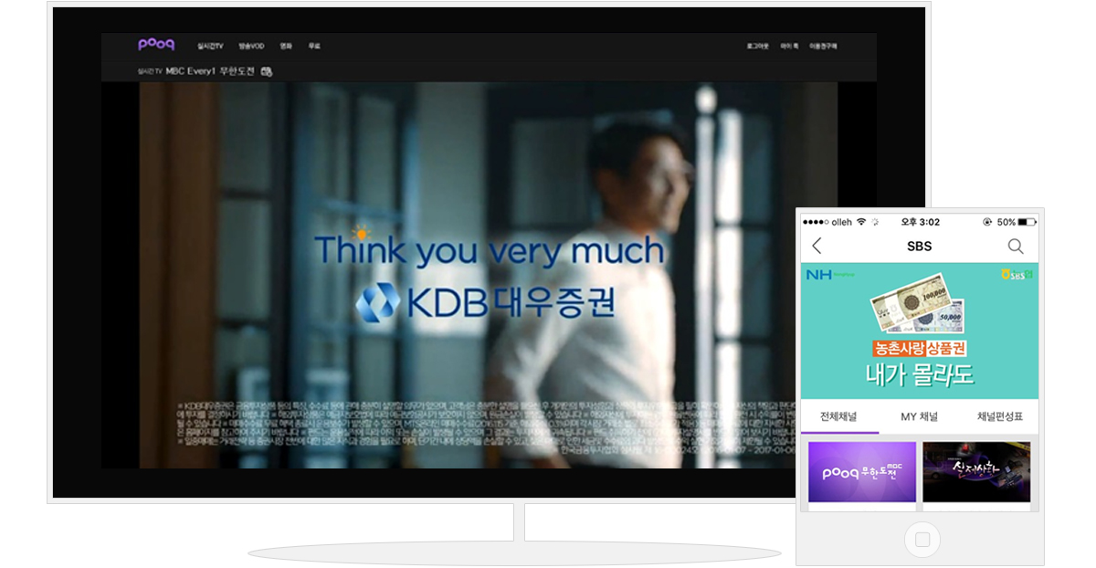This screenshot has height=568, width=1096.
Task: Tap the back arrow in the phone app
Action: 817,246
